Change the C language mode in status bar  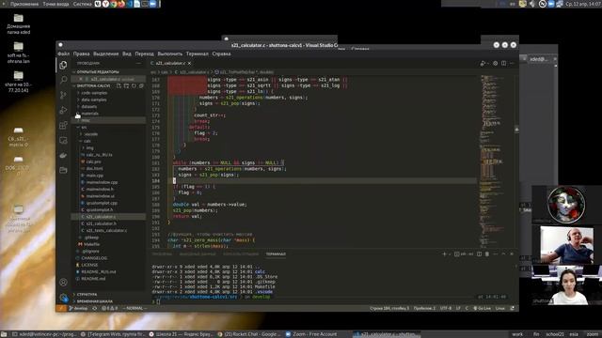[x=467, y=308]
